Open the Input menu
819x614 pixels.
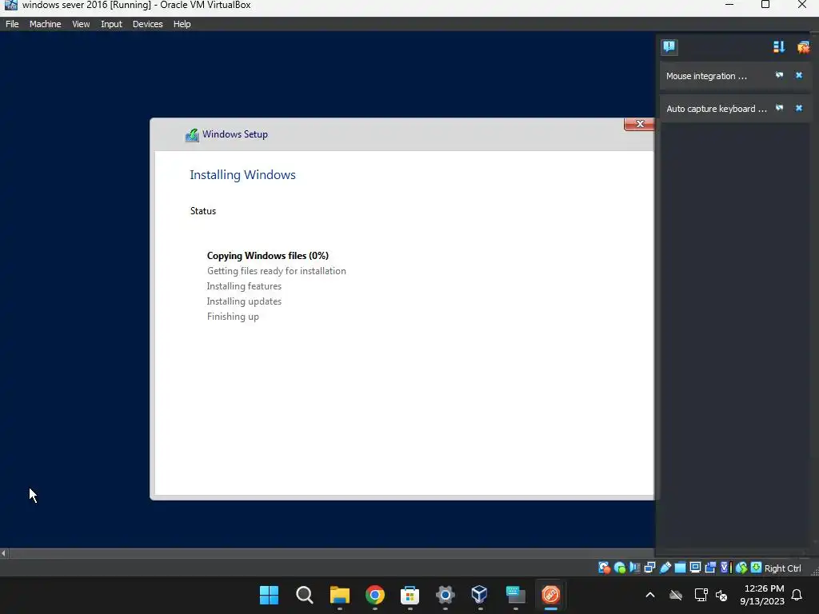point(111,24)
